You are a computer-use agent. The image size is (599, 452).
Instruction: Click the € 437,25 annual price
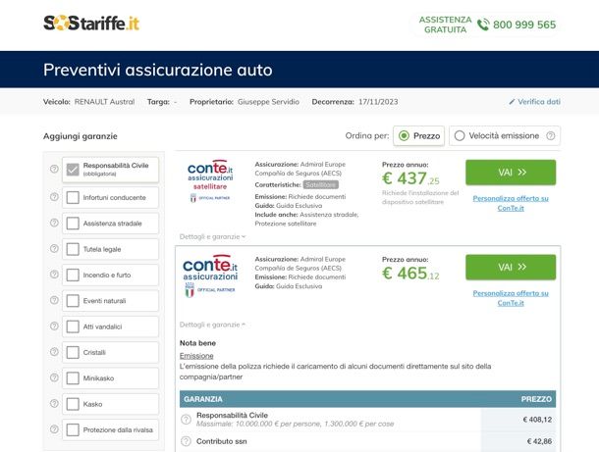pos(410,178)
